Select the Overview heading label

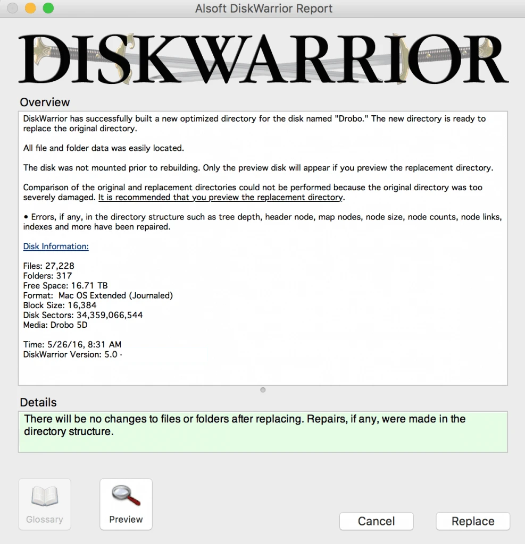[x=45, y=103]
